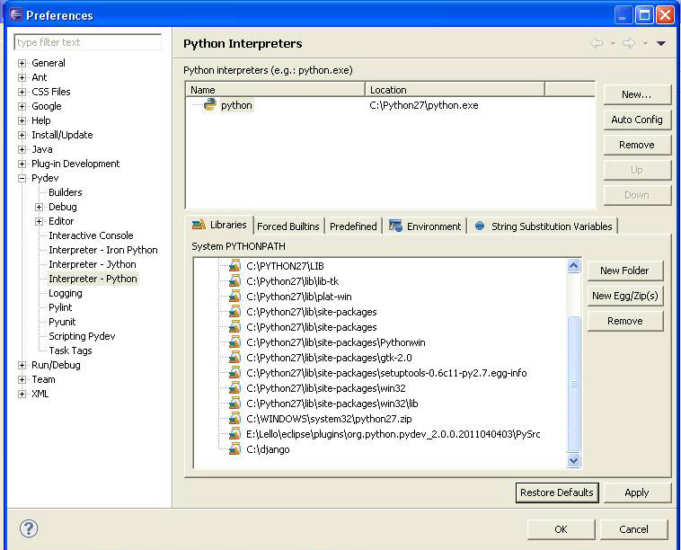Click Remove beside the PYTHONPATH list
The height and width of the screenshot is (550, 681).
[x=624, y=321]
